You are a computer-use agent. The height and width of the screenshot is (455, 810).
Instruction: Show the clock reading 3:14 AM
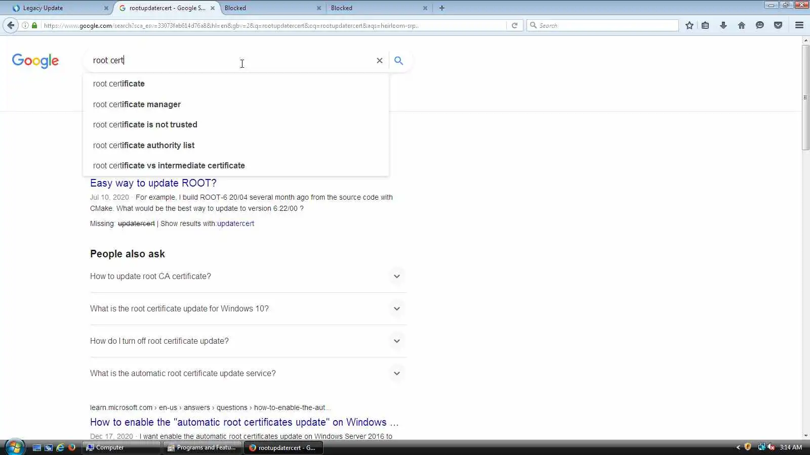pos(791,447)
